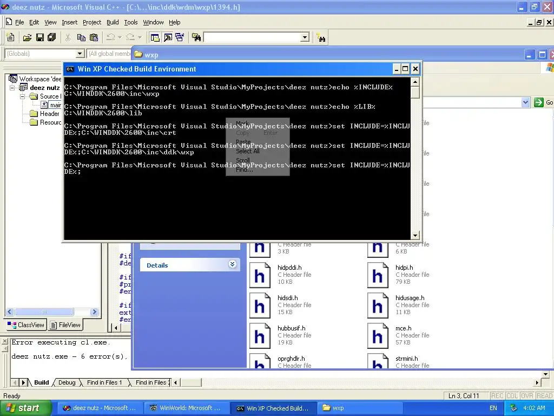Click the New Text File toolbar icon

[x=11, y=37]
